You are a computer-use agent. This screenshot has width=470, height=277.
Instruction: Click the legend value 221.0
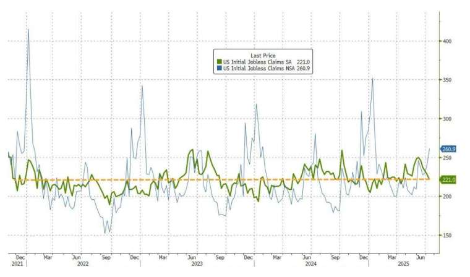(304, 62)
